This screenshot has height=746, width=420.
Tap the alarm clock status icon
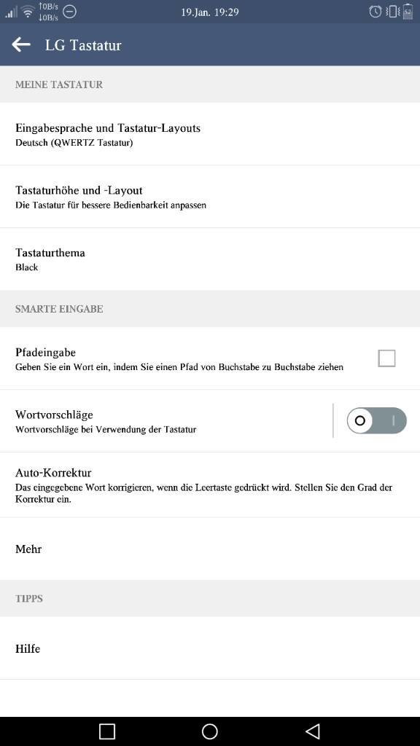(376, 12)
